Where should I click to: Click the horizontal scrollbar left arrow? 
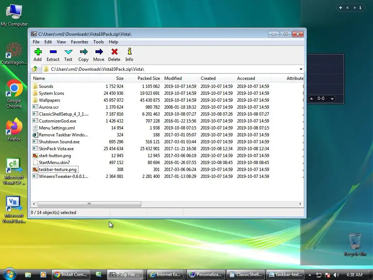(x=34, y=204)
